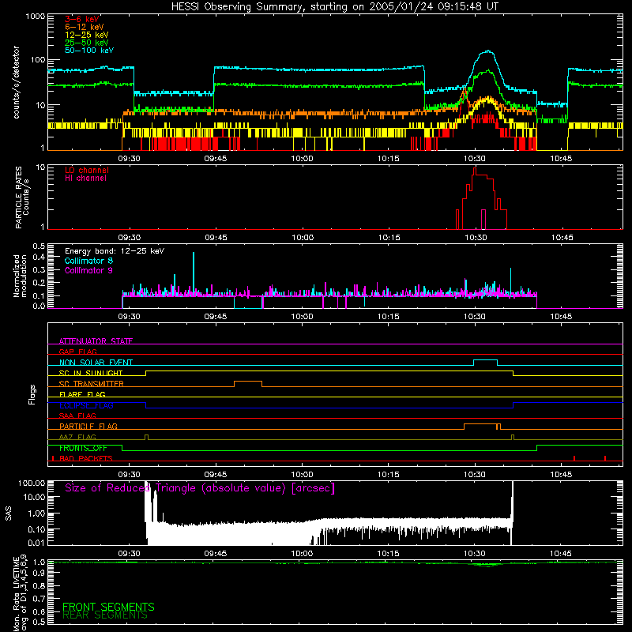Image resolution: width=632 pixels, height=632 pixels.
Task: Select the ATTENUATOR_STATE flag label
Action: [x=96, y=341]
